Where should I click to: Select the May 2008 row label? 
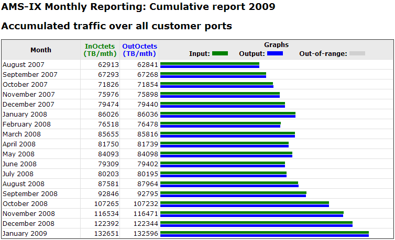tap(18, 154)
